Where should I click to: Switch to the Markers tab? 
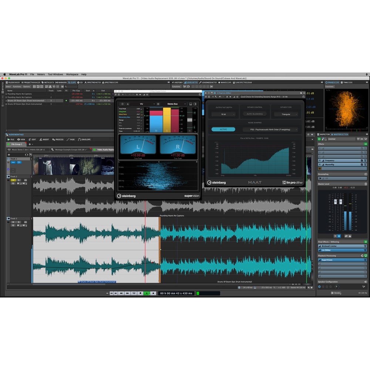(x=61, y=83)
